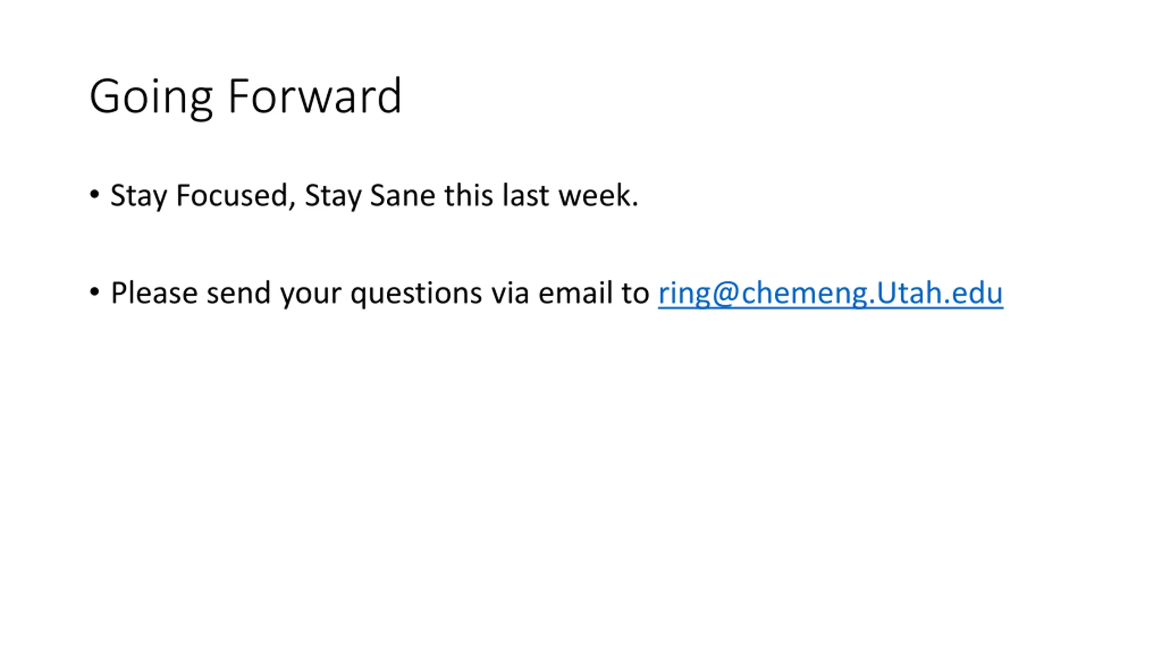Click the second bullet point marker
The height and width of the screenshot is (653, 1162).
pos(94,292)
